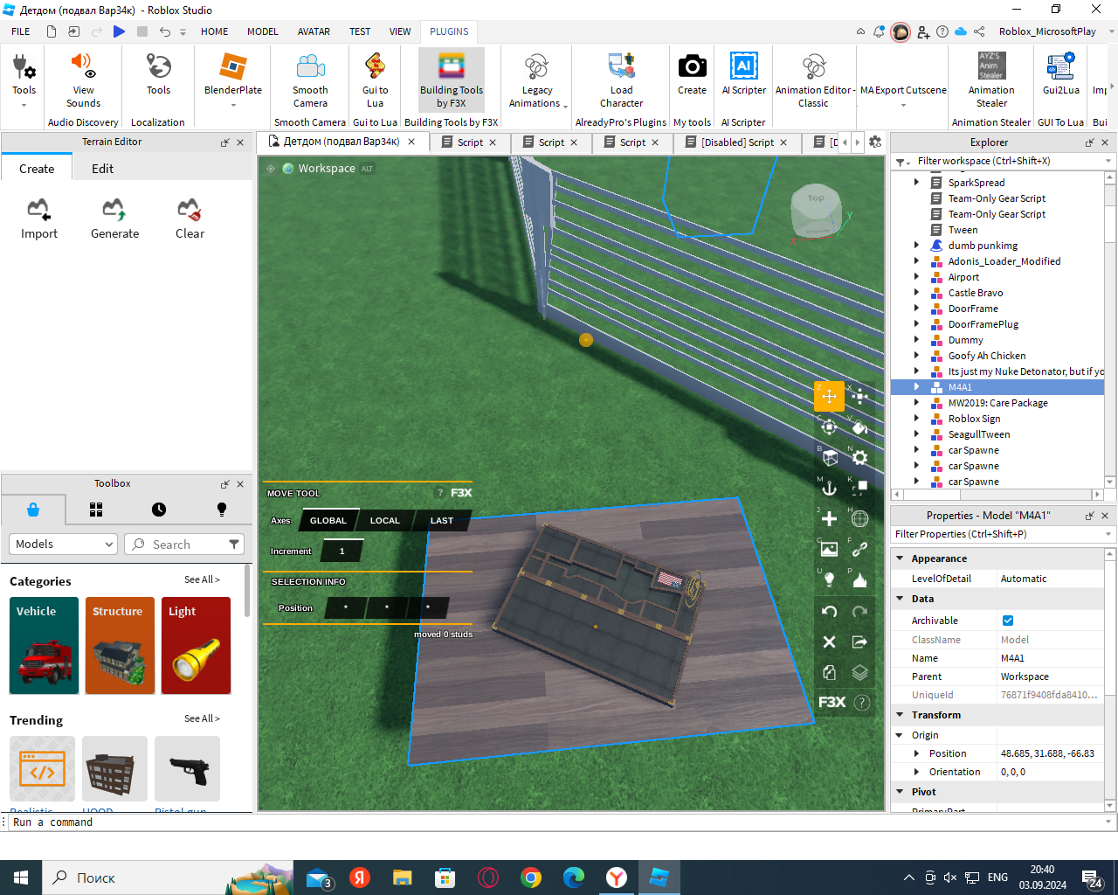This screenshot has width=1118, height=895.
Task: Select the F3X Weld link tool
Action: pos(859,550)
